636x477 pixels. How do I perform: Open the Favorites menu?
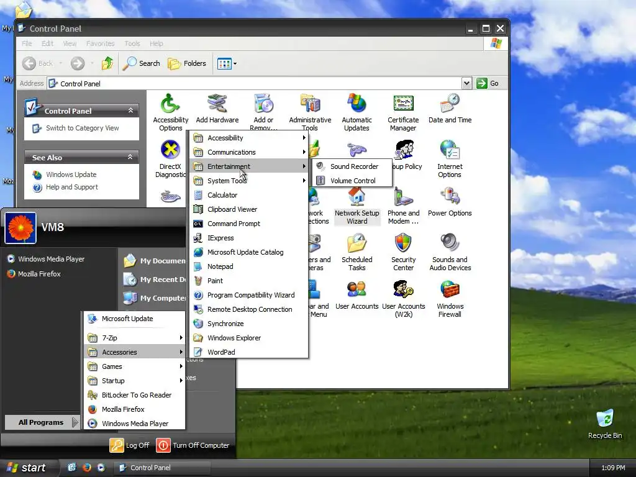coord(100,43)
